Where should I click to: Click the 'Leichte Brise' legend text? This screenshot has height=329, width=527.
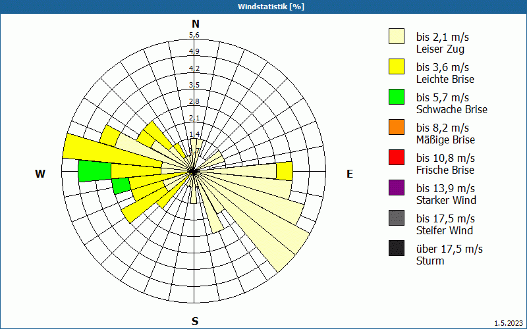(x=445, y=79)
